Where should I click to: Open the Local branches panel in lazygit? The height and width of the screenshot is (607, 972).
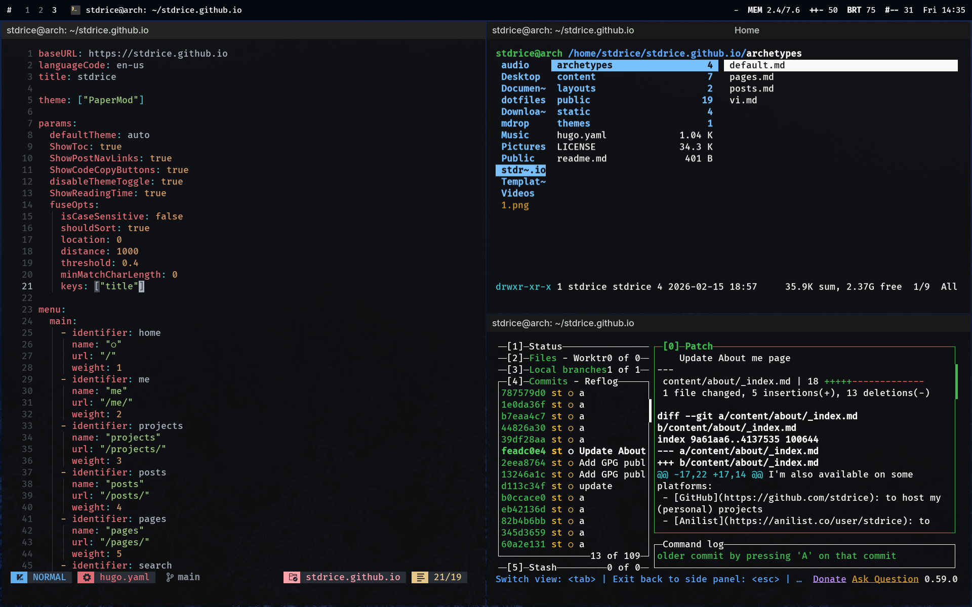point(574,370)
